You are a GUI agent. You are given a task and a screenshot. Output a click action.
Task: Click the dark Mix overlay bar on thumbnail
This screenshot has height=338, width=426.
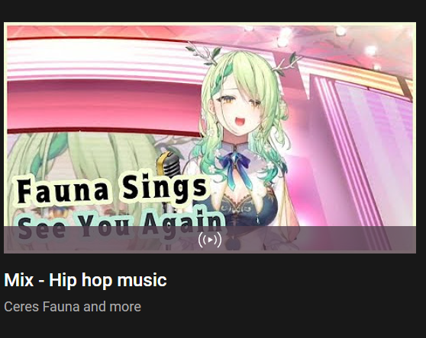click(x=210, y=240)
